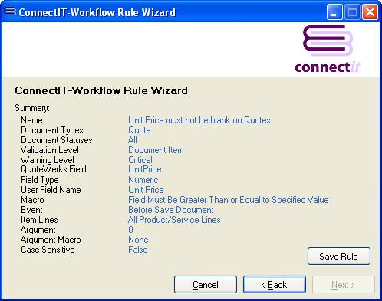
Task: Click the 'None' argument macro value
Action: click(x=138, y=240)
